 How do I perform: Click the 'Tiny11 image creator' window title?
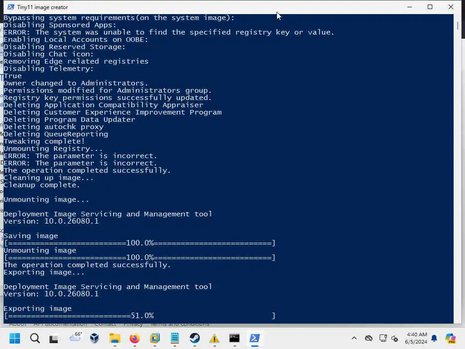click(42, 7)
